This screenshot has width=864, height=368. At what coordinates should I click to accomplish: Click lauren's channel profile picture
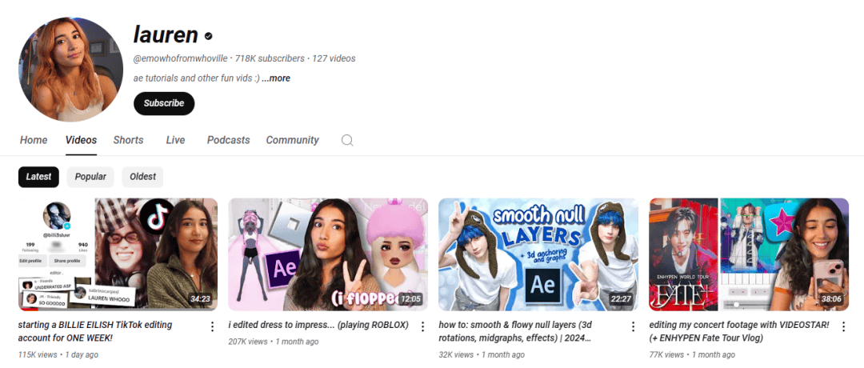coord(70,70)
